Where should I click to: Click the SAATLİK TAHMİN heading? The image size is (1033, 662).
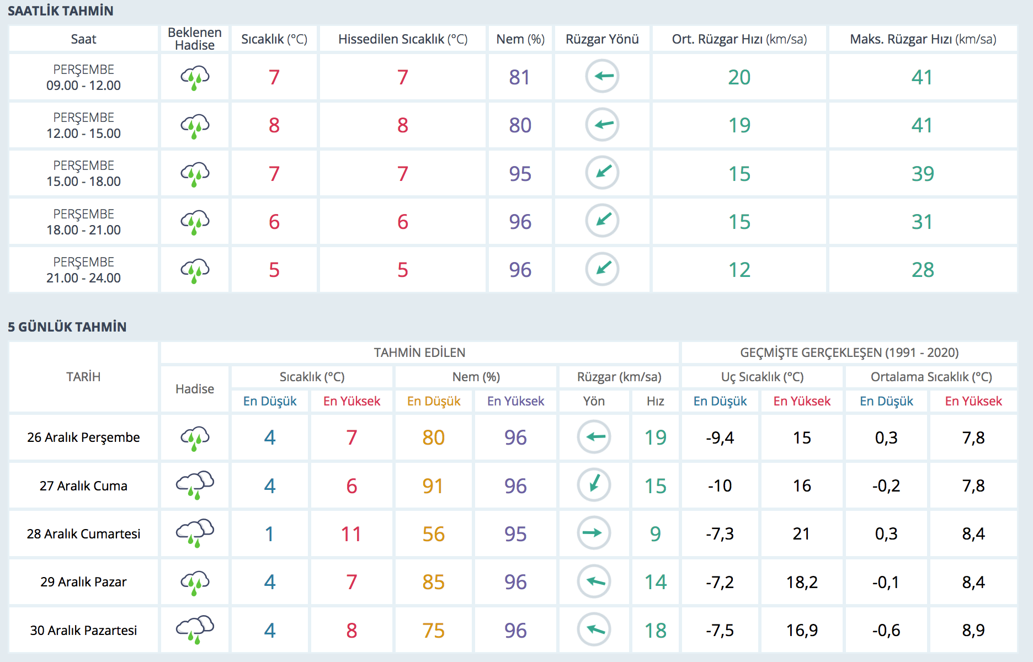(61, 11)
